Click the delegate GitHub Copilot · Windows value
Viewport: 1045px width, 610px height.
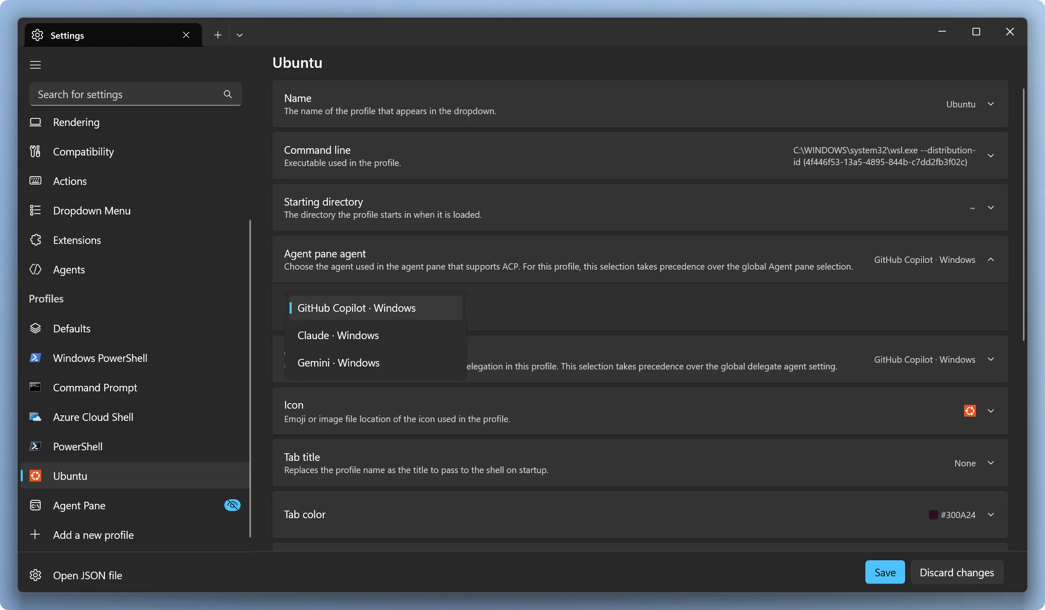point(924,359)
